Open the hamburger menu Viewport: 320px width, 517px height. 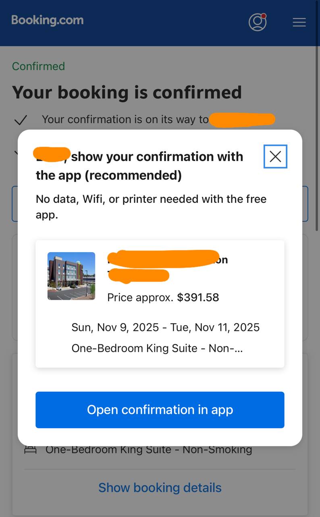299,22
